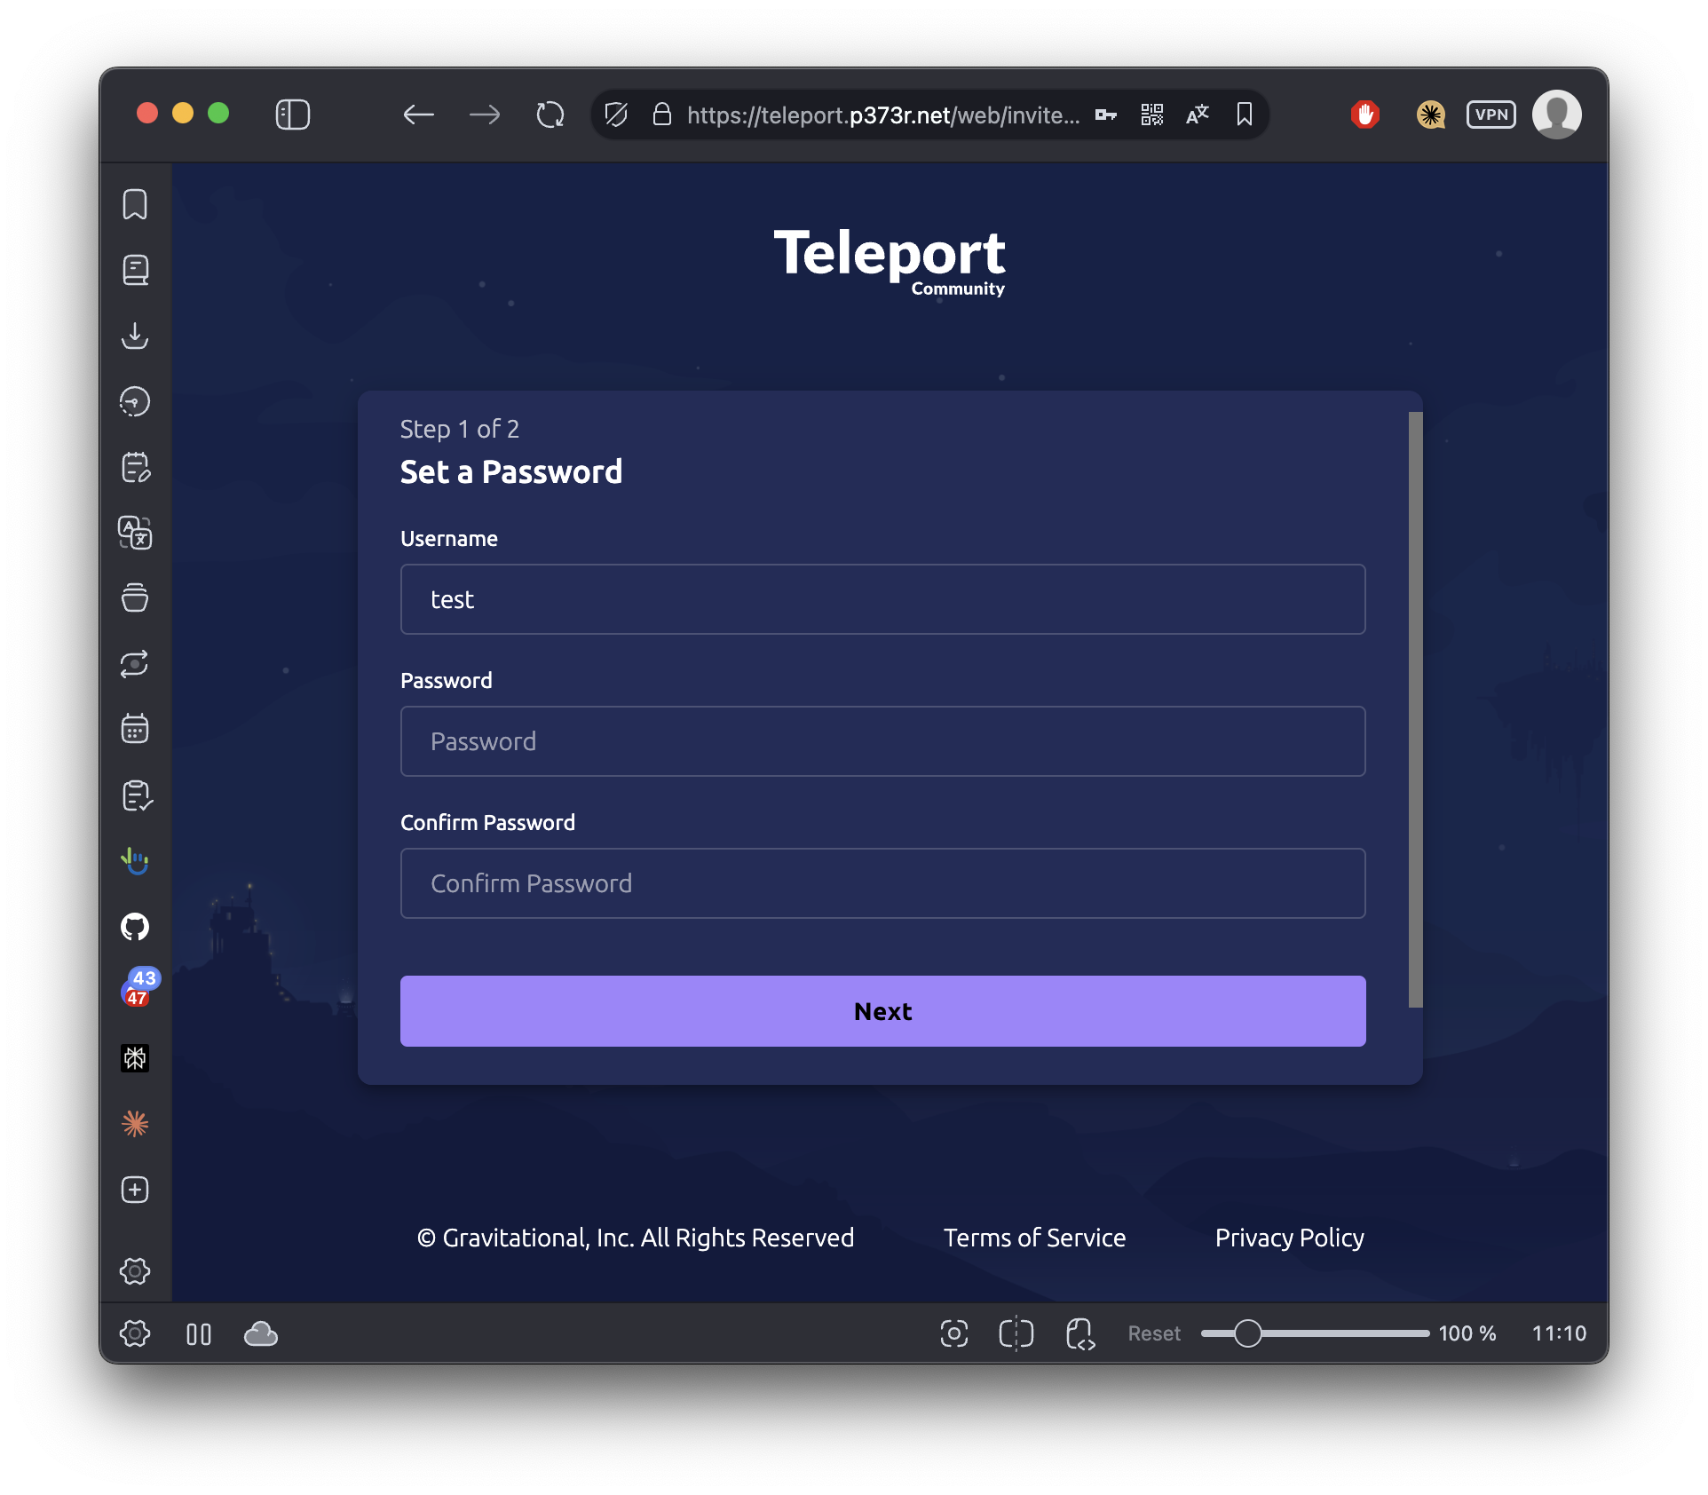Image resolution: width=1708 pixels, height=1495 pixels.
Task: Click the 11:10 clock in status bar
Action: point(1559,1333)
